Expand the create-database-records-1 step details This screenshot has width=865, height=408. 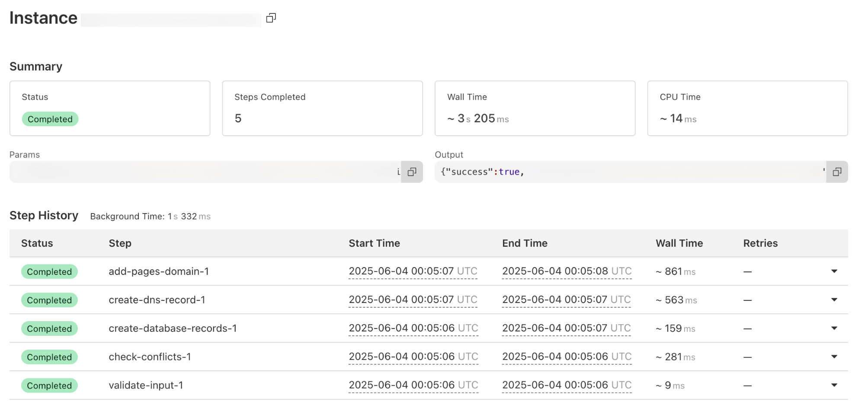pos(834,328)
